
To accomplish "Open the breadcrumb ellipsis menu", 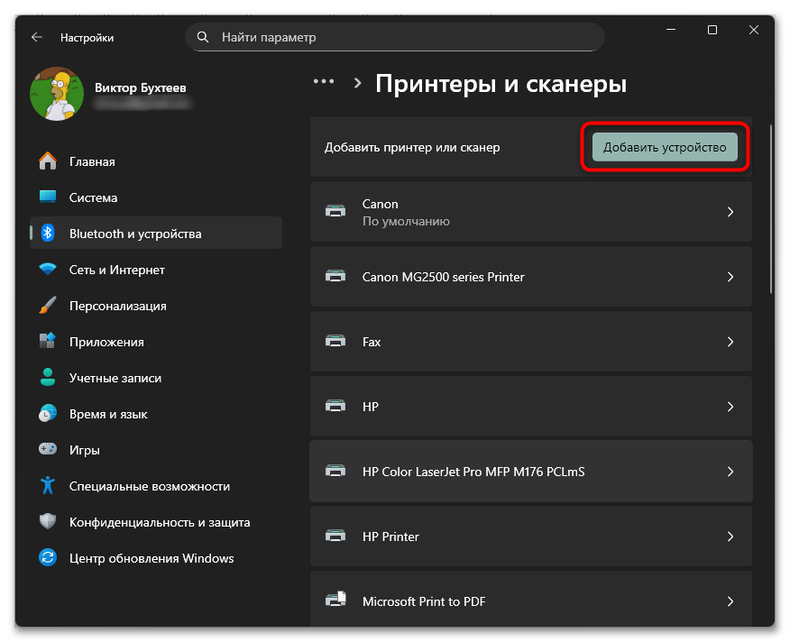I will point(323,81).
